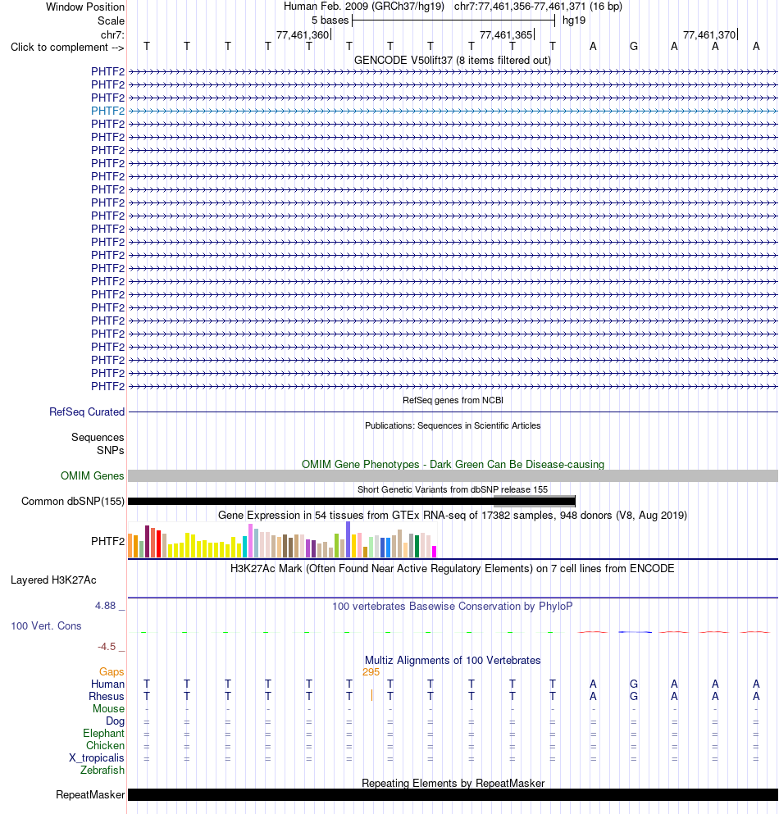
Task: Open 'Repeating Elements by RepeatMasker' title
Action: (453, 783)
